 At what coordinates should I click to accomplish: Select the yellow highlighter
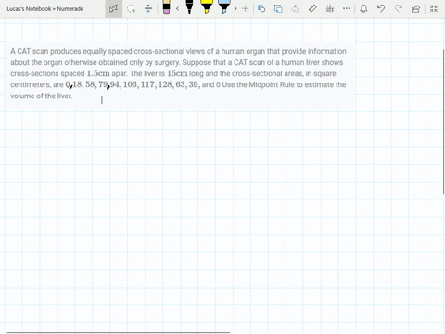coord(207,7)
